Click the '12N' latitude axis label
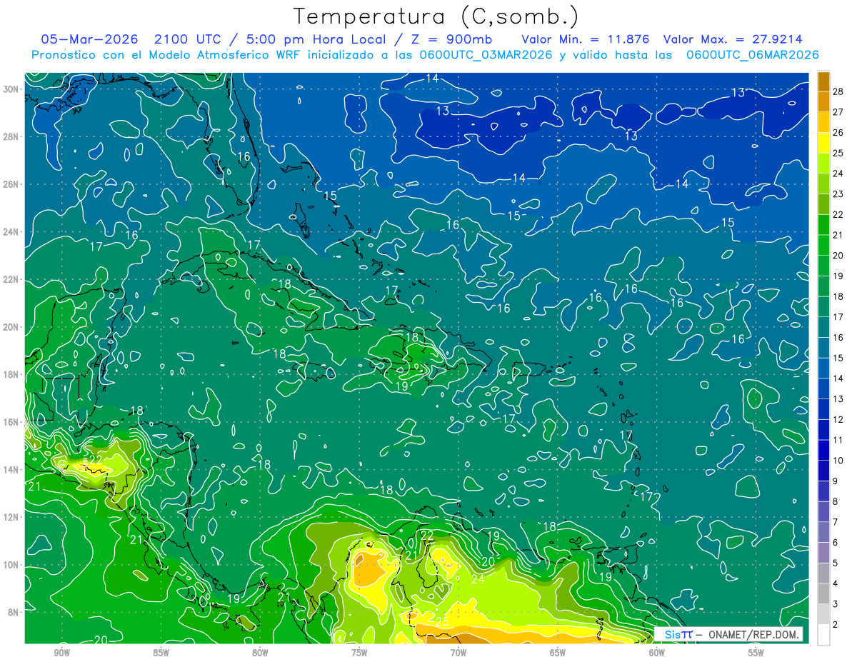Image resolution: width=857 pixels, height=662 pixels. coord(10,517)
